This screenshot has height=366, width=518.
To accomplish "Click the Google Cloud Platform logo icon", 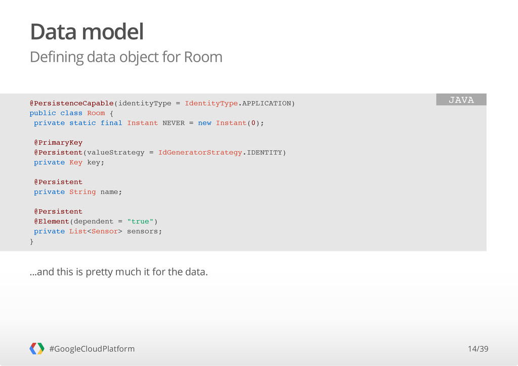I will coord(36,348).
